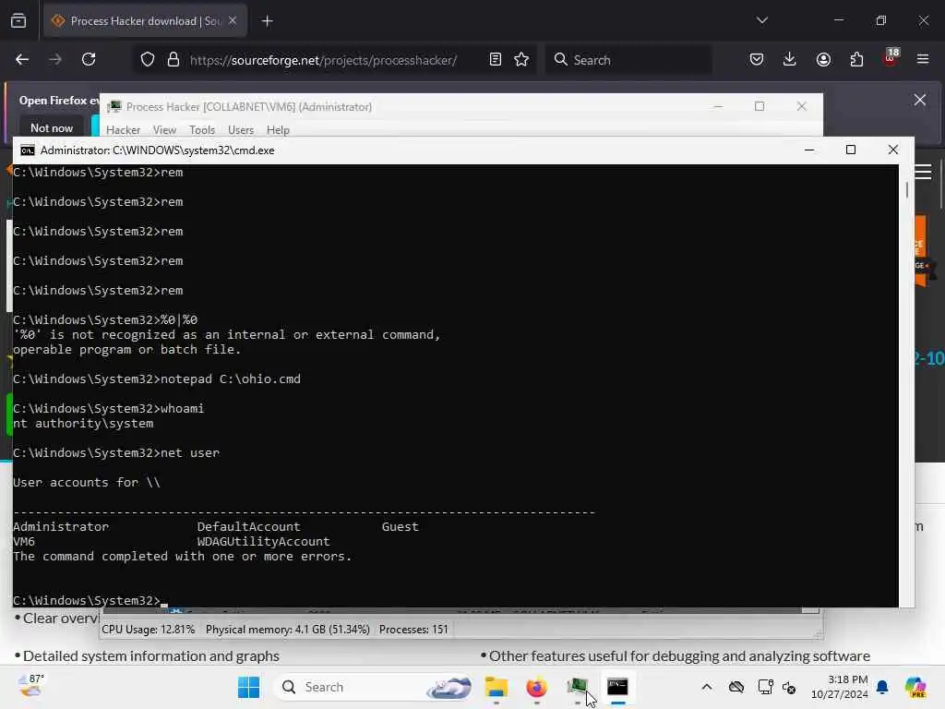Open Firefox downloads panel
The width and height of the screenshot is (945, 709).
pos(790,60)
